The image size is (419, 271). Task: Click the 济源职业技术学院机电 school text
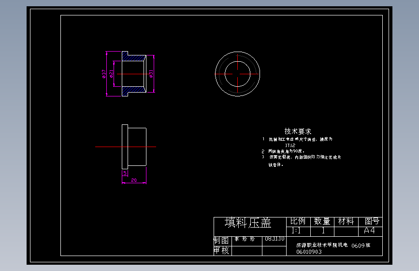[x=322, y=245]
